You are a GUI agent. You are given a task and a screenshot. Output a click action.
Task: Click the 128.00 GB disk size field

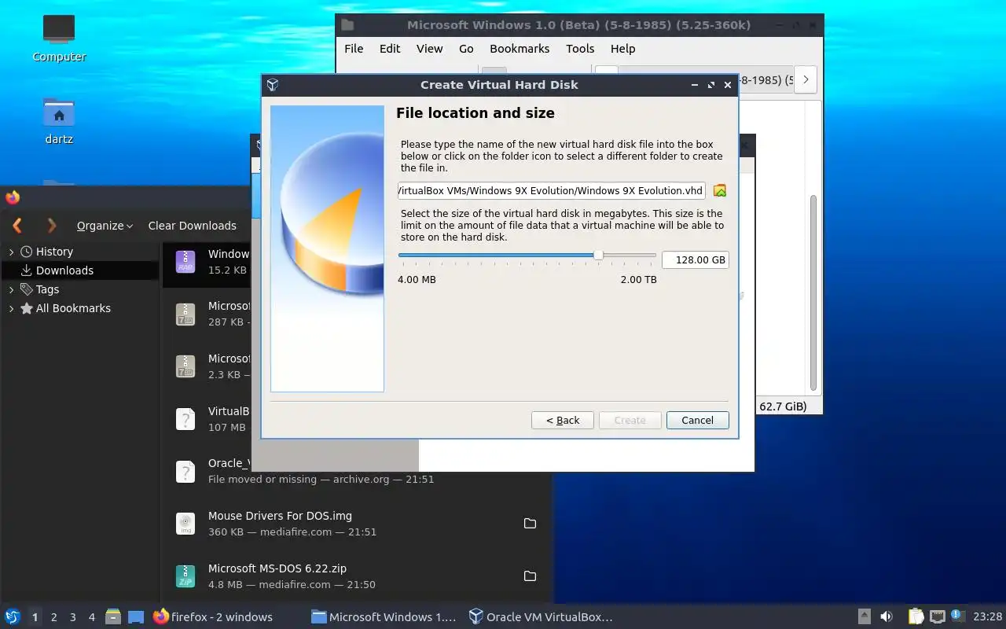(695, 259)
